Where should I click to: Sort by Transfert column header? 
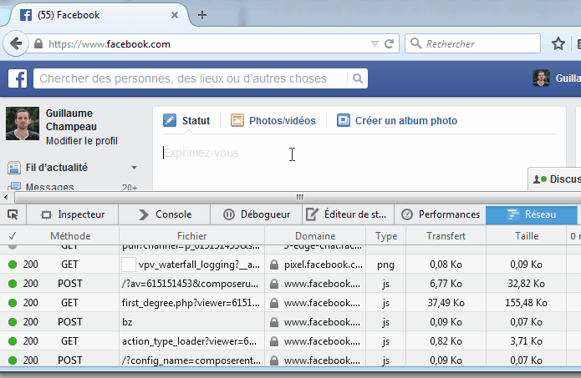446,235
